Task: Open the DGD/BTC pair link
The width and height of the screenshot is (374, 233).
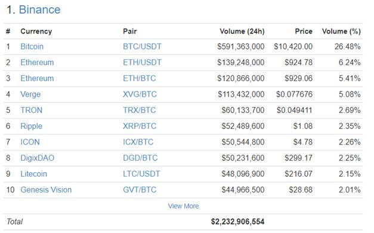Action: pyautogui.click(x=140, y=158)
